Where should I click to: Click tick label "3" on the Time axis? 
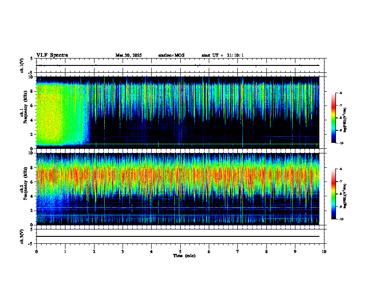pyautogui.click(x=123, y=252)
